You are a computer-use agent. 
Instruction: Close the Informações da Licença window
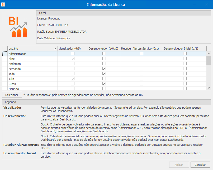point(207,5)
